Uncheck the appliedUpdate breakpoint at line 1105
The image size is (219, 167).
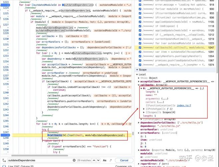(x=140, y=22)
